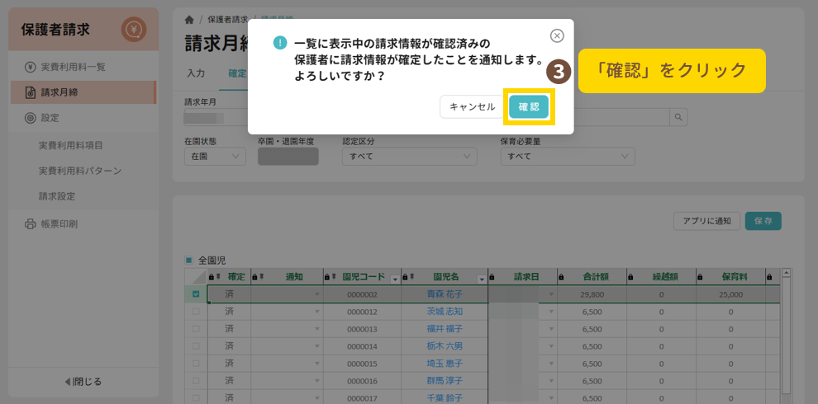Click the magnifier search icon
Screen dimensions: 818x404
(x=678, y=117)
